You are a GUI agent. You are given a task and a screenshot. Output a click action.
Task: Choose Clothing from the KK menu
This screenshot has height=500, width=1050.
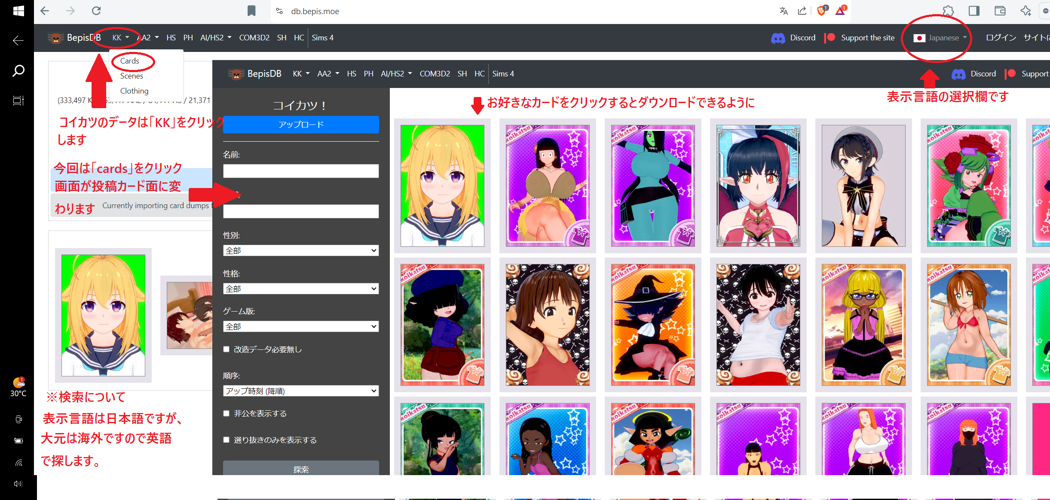tap(134, 91)
